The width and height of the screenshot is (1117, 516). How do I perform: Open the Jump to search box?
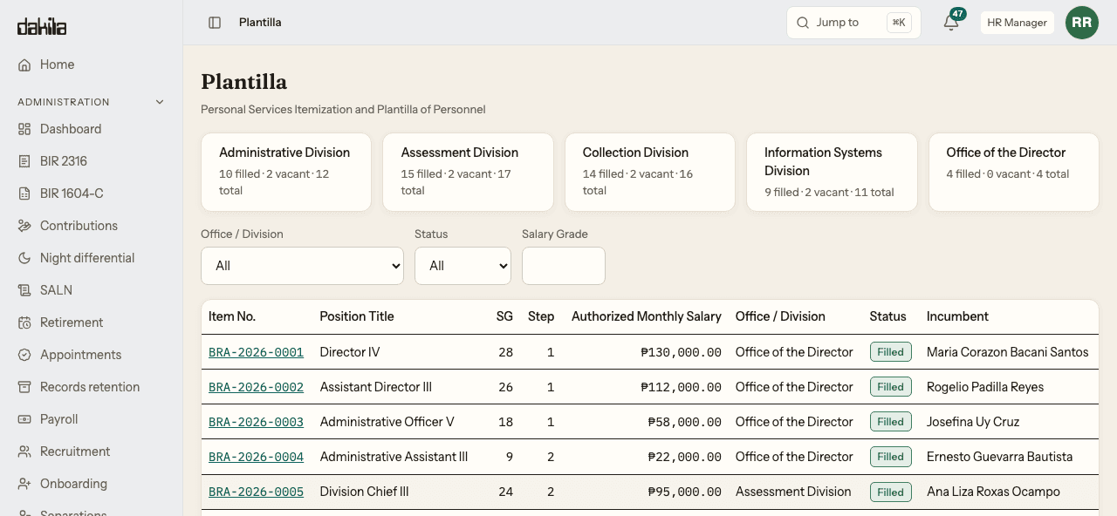coord(853,23)
